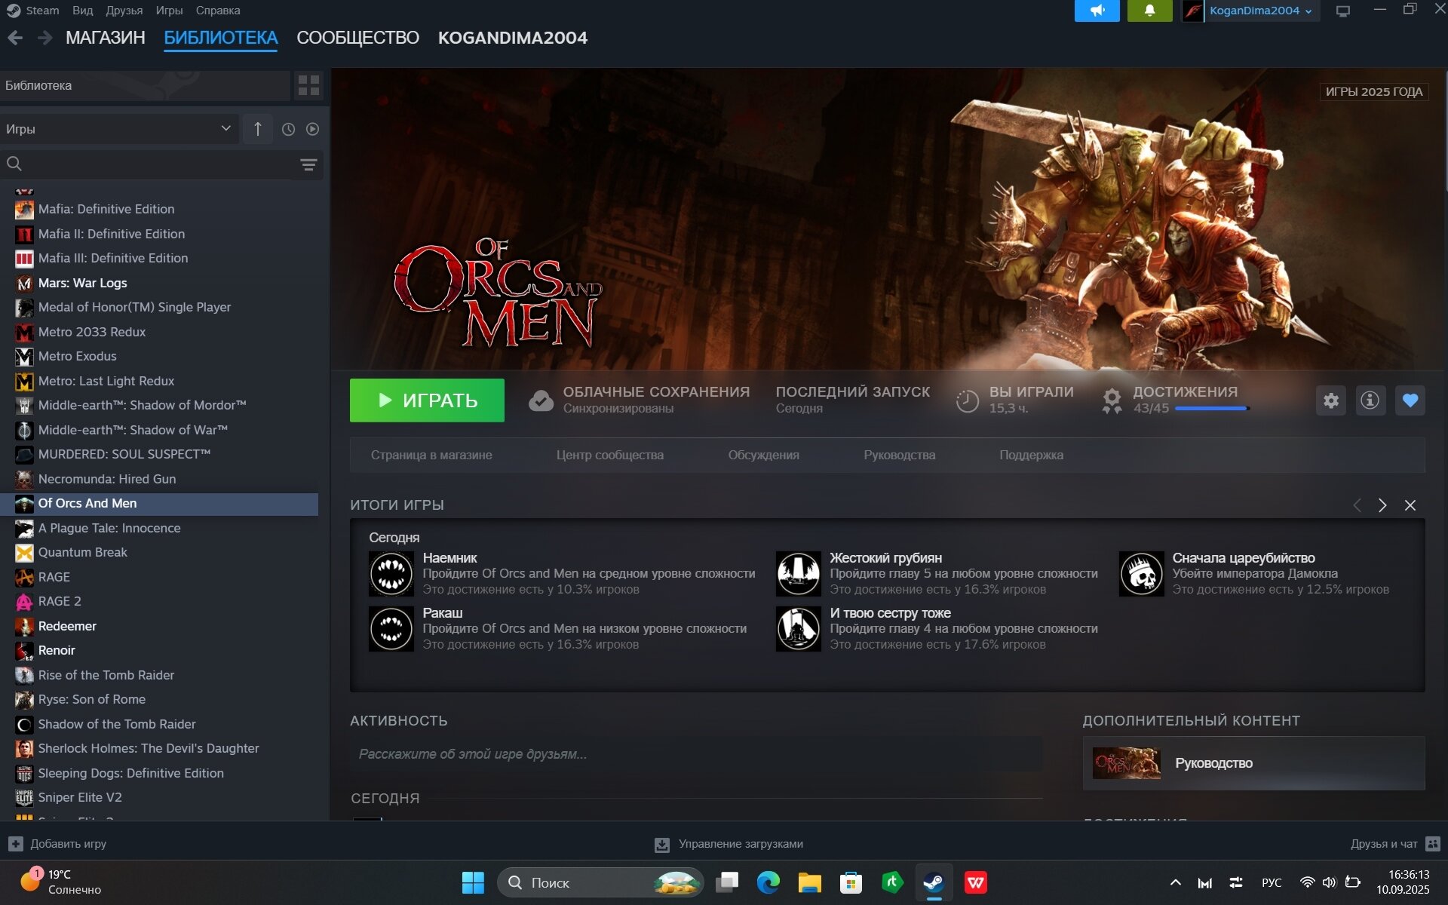Open the Windows Start menu
This screenshot has width=1448, height=905.
click(x=473, y=882)
